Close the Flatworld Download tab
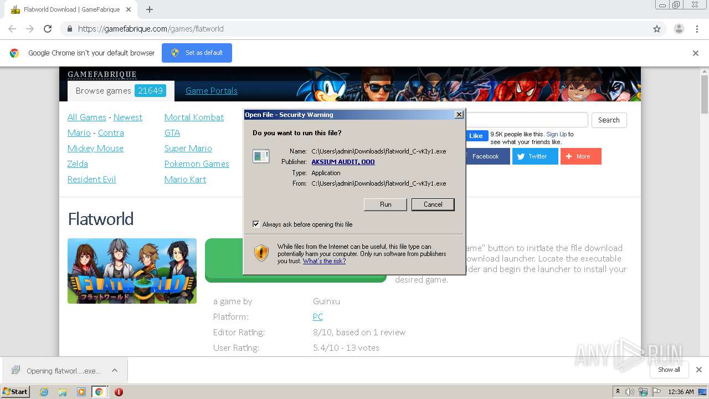 [129, 9]
